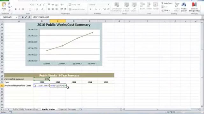Click the Fill Color bucket icon
Screen dimensions: 204x114
coord(37,9)
